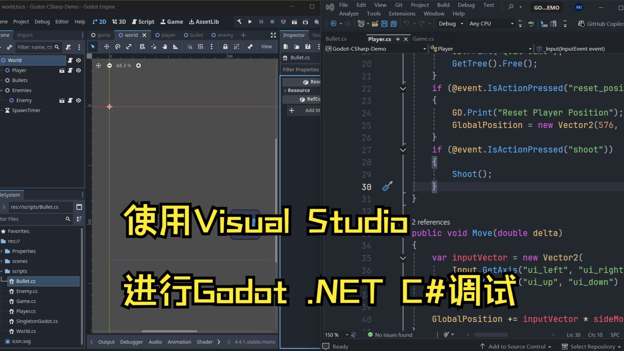Collapse the scripts folder in FileSystem
Viewport: 624px width, 351px height.
(x=2, y=271)
